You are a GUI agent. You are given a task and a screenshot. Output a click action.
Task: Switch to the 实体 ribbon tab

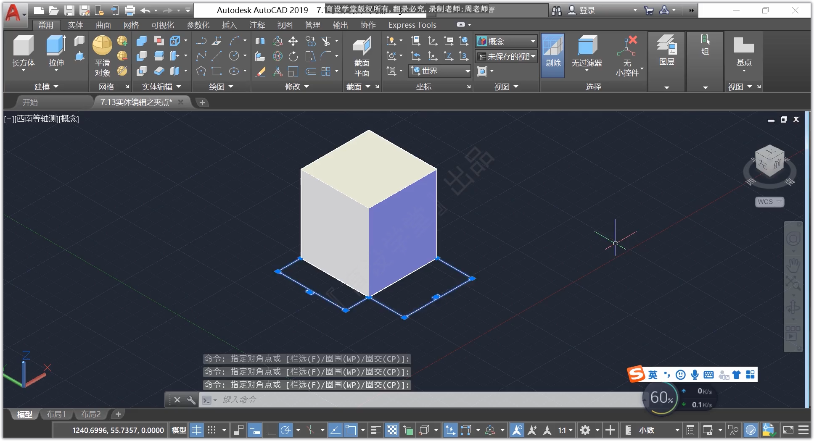(76, 25)
